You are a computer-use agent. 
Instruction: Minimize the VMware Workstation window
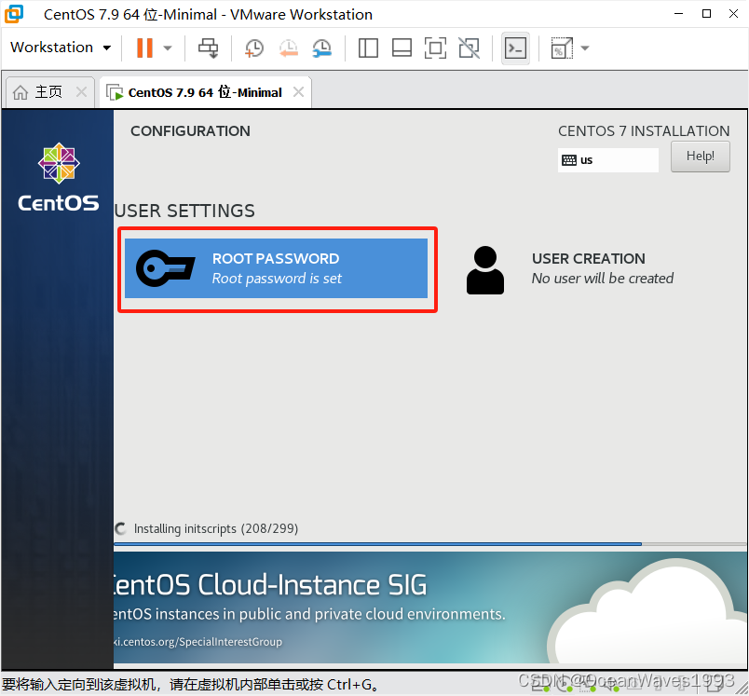678,14
